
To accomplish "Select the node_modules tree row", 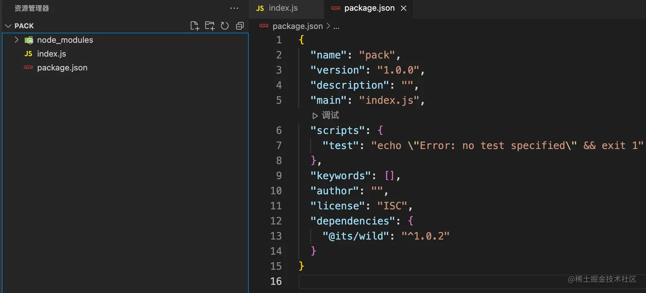I will coord(125,40).
